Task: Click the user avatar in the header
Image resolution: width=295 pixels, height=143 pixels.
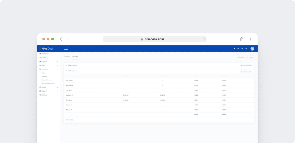Action: (x=252, y=49)
